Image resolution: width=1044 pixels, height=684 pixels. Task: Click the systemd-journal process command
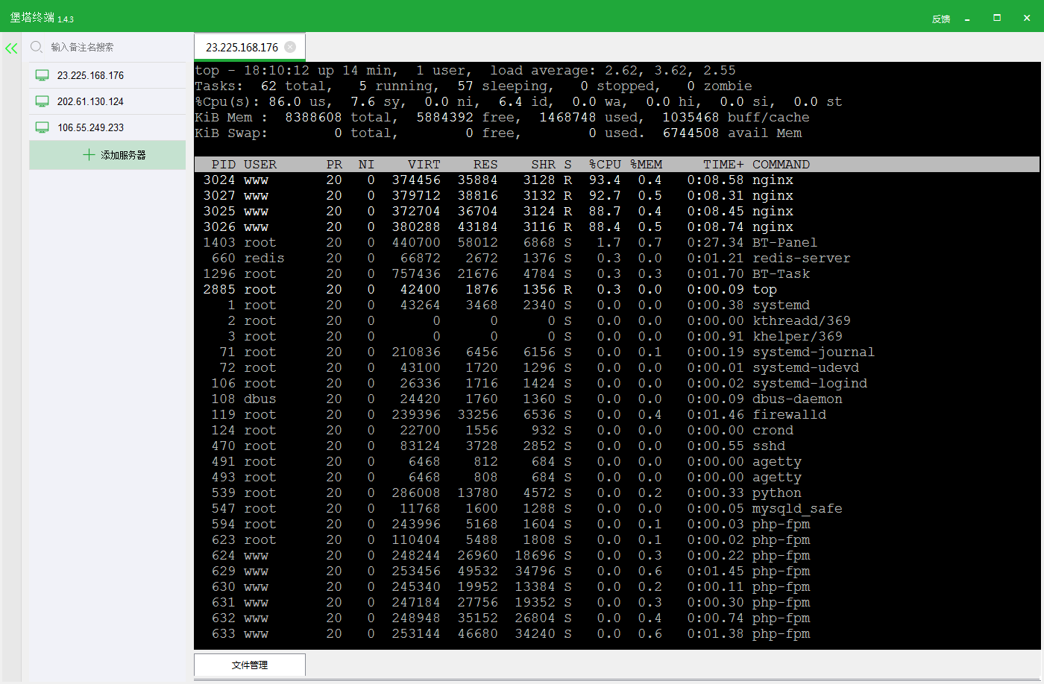[x=813, y=352]
